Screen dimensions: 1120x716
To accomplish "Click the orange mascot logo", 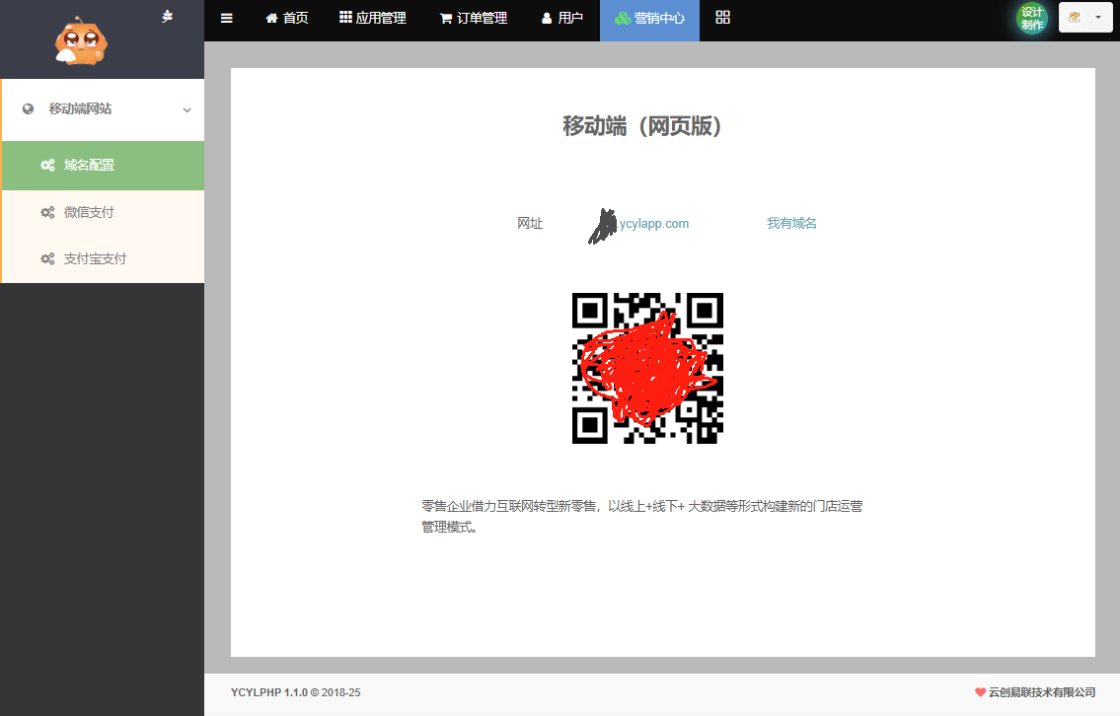I will click(81, 41).
